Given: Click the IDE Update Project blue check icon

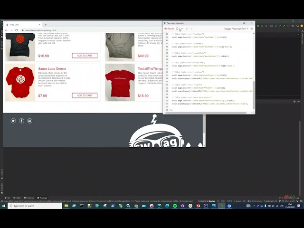Looking at the screenshot, I should click(276, 26).
